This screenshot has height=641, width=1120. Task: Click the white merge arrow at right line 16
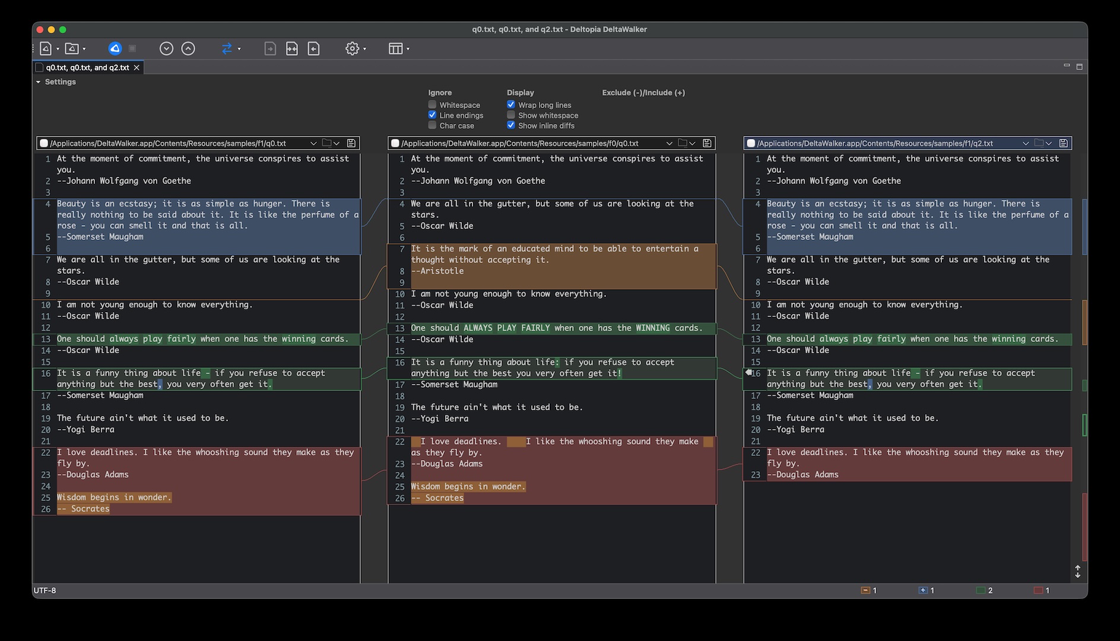coord(748,372)
